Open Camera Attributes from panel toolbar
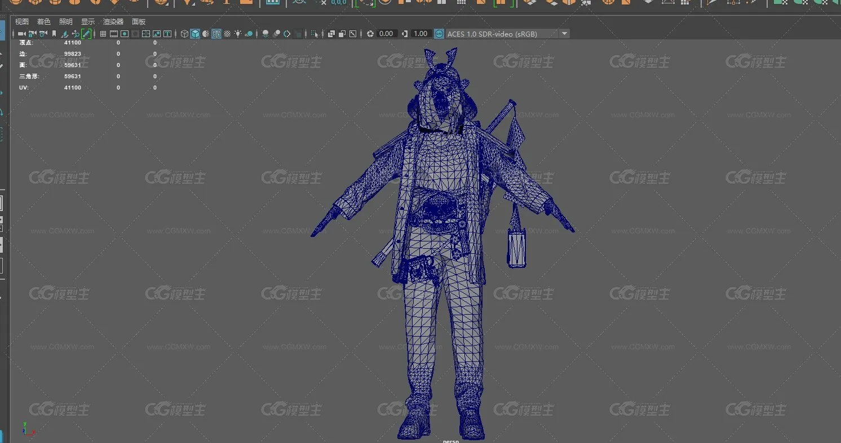This screenshot has width=841, height=443. coord(43,34)
